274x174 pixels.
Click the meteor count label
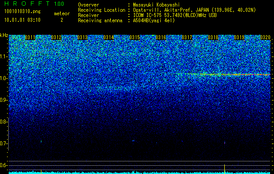point(62,13)
